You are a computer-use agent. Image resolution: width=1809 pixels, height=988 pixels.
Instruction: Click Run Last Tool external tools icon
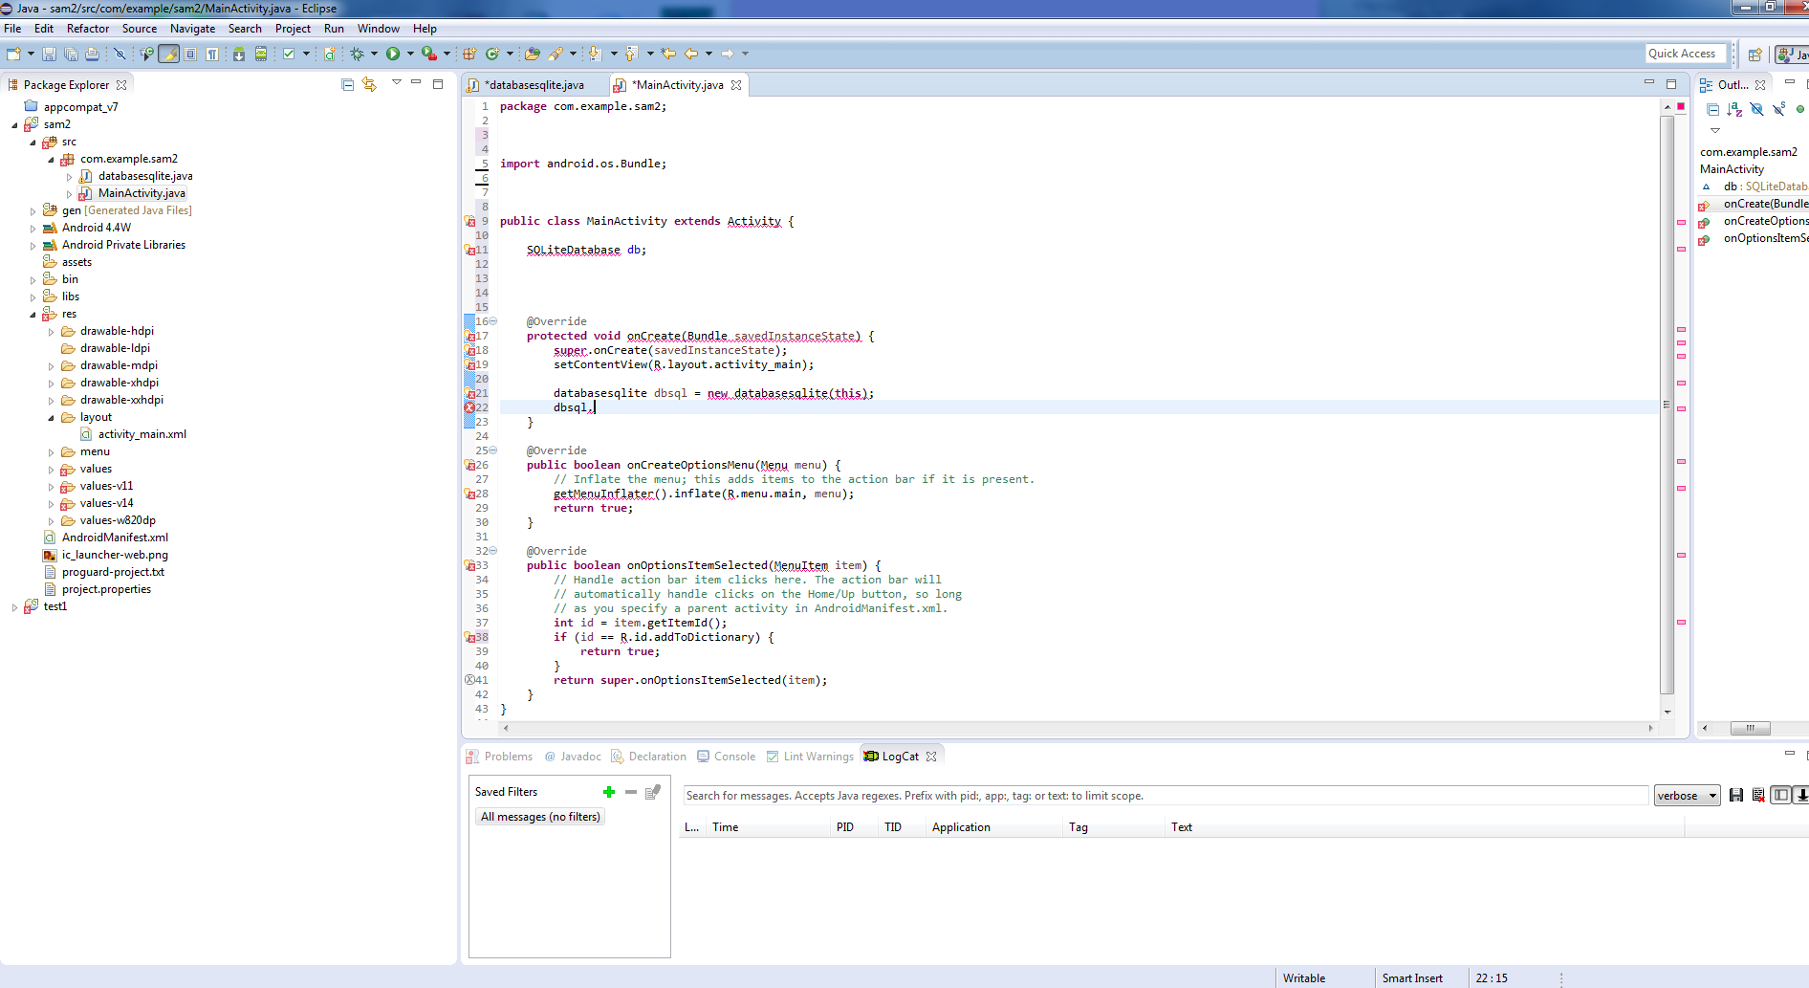(x=429, y=54)
